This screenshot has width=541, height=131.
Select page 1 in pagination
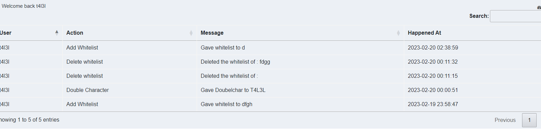529,120
